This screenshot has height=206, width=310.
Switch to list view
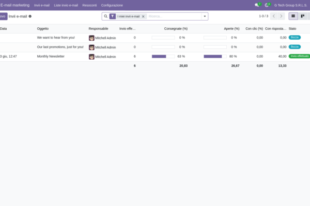(x=293, y=16)
